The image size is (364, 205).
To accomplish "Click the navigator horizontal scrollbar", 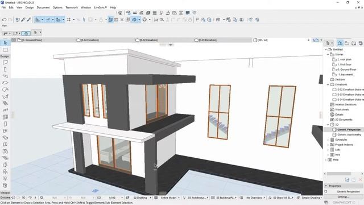I will (339, 174).
